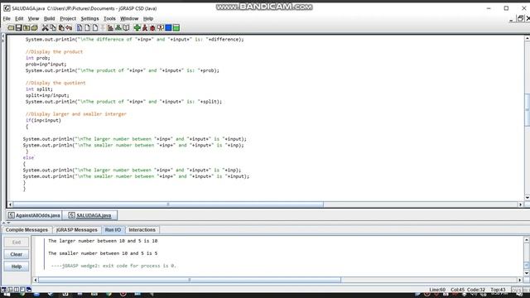Click output line "The larger number between 10 and 5 is 10"
The width and height of the screenshot is (530, 298).
(103, 241)
